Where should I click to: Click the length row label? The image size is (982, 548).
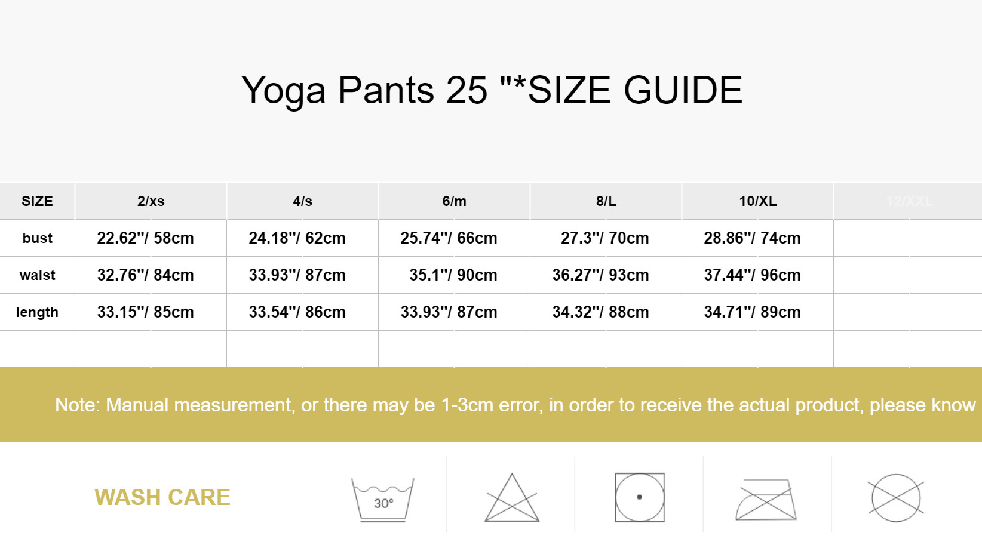click(x=37, y=312)
